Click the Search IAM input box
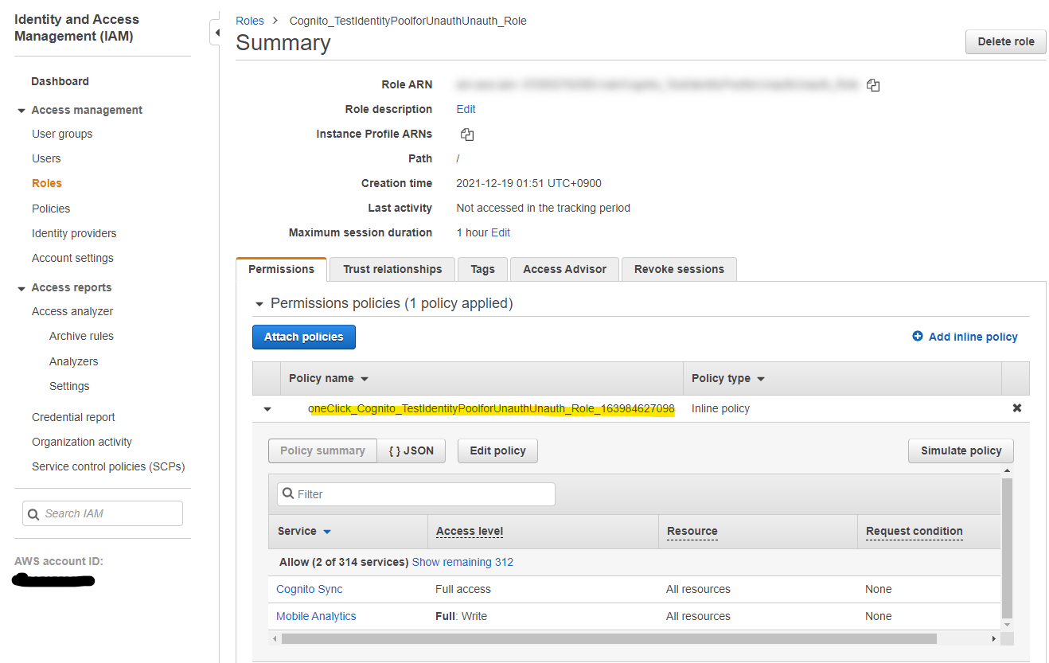Viewport: 1049px width, 663px height. pos(103,513)
